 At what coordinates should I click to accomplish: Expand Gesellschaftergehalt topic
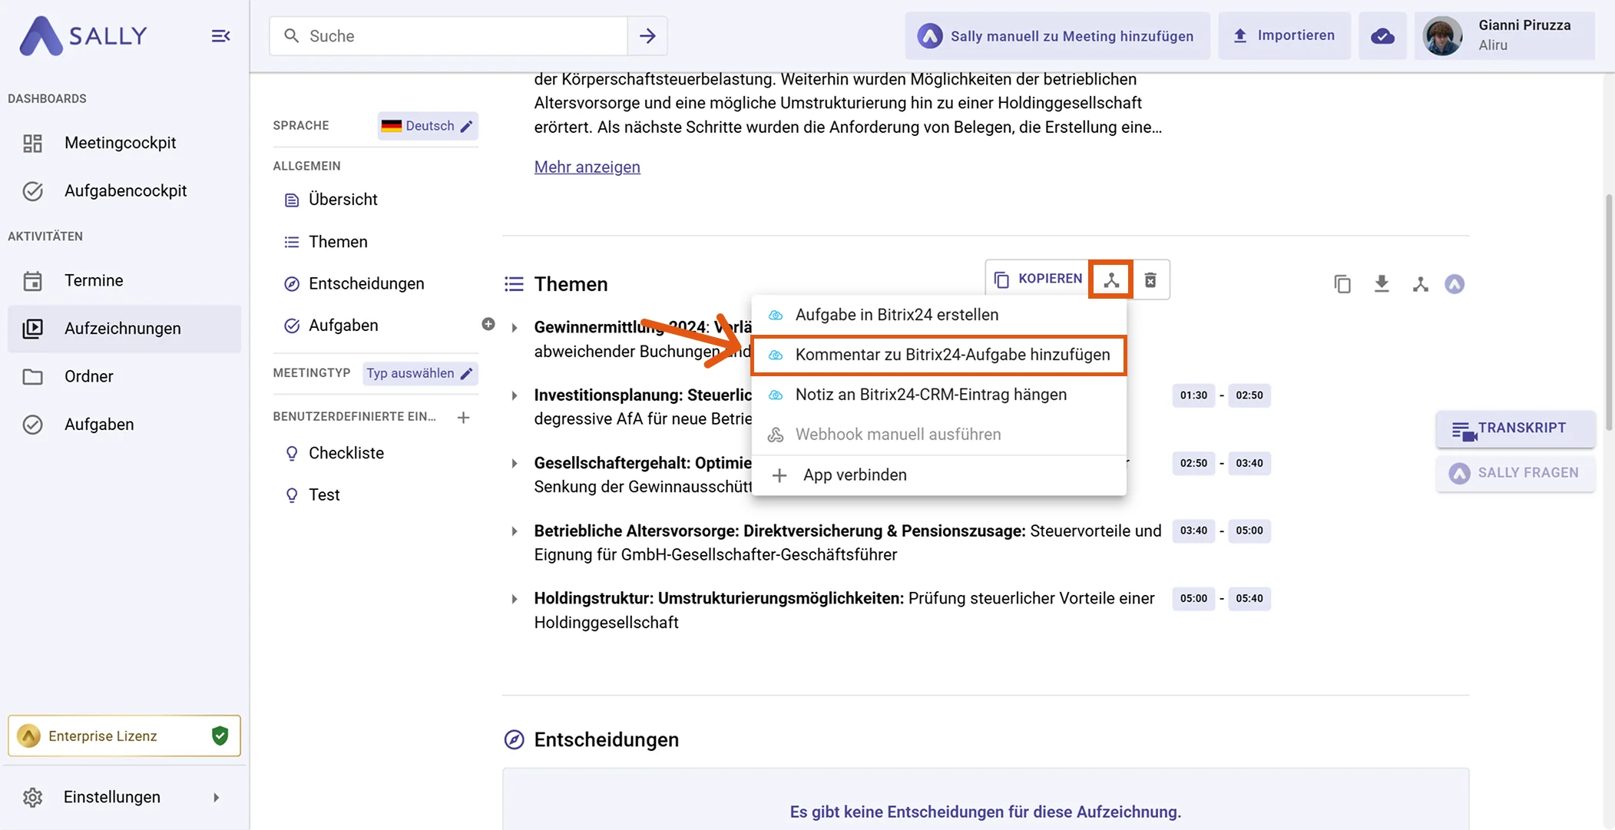pos(514,463)
